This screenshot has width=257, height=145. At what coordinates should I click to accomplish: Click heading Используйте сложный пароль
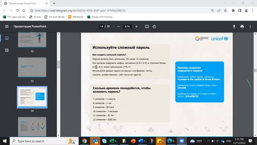[121, 48]
